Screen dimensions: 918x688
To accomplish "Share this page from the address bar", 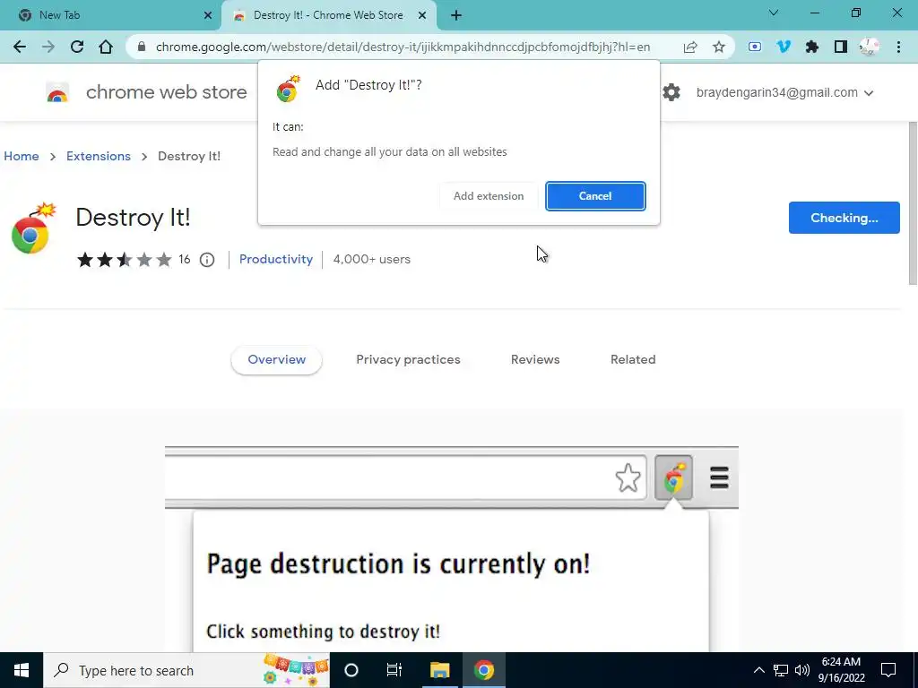I will (690, 47).
